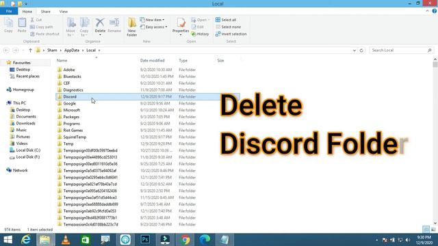438x246 pixels.
Task: Open VLC media player from the taskbar
Action: 66,240
